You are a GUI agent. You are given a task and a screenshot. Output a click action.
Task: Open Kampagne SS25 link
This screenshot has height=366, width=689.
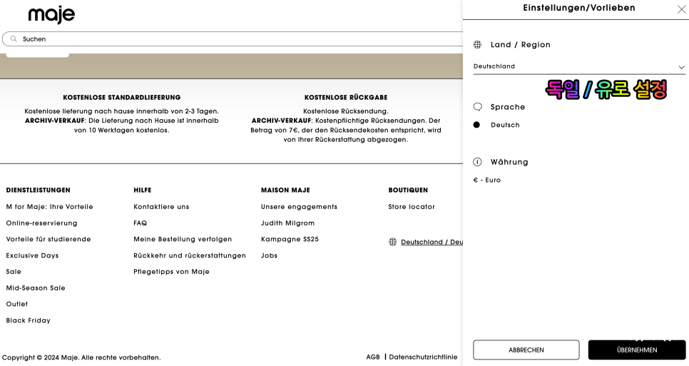(x=290, y=240)
